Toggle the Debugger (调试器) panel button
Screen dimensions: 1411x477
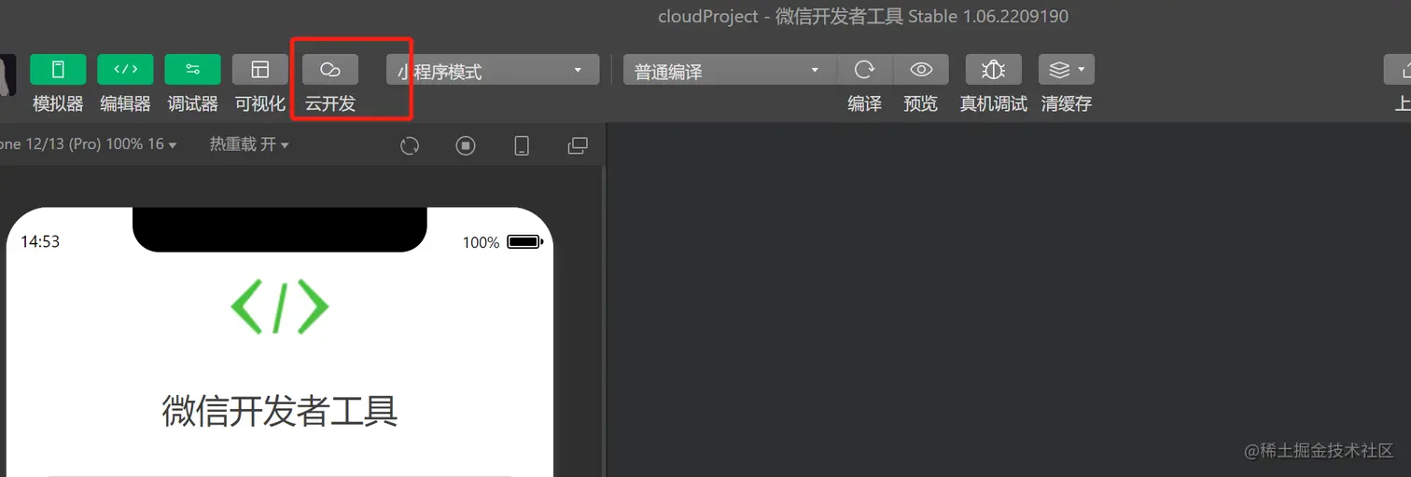[x=192, y=70]
